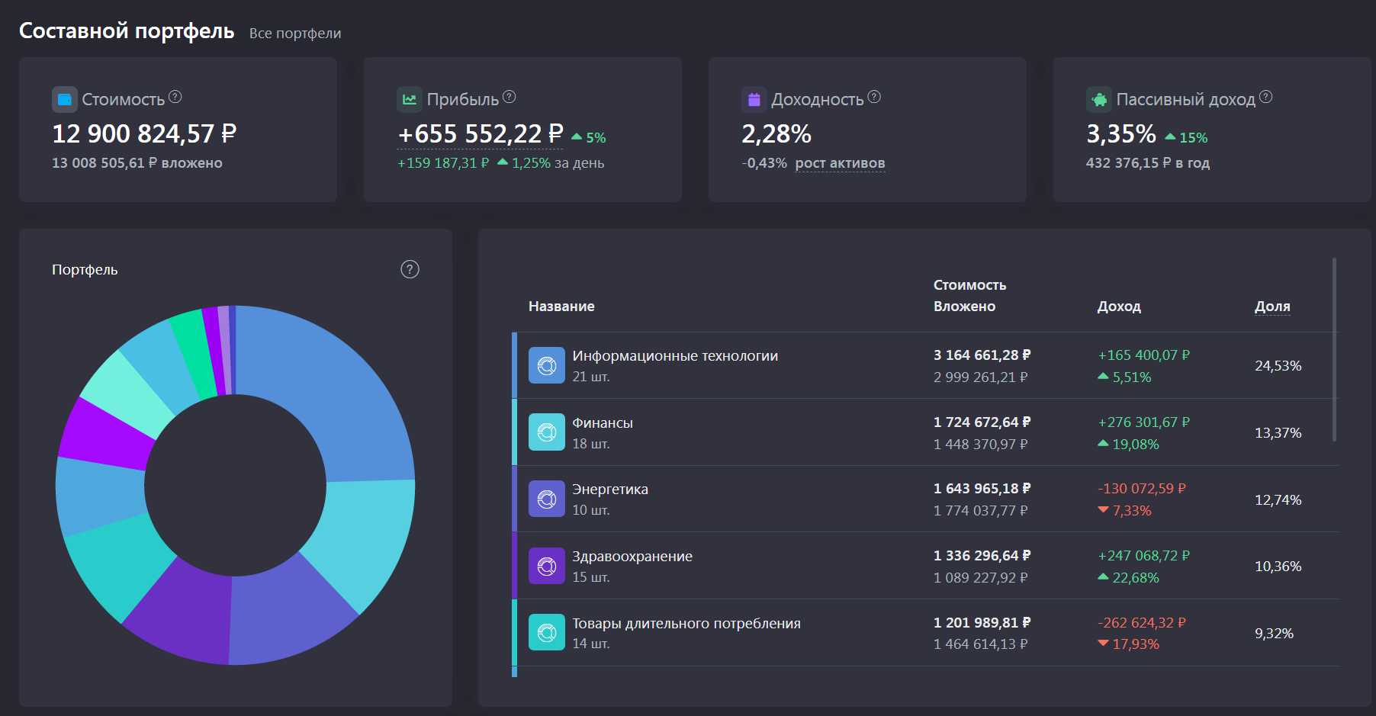Screen dimensions: 1376x716
Task: Click the green up arrow beside 5,51%
Action: click(1103, 376)
